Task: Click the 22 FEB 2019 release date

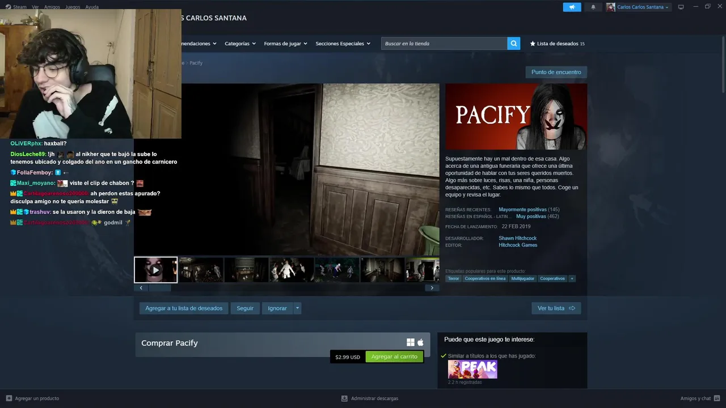Action: (x=516, y=227)
